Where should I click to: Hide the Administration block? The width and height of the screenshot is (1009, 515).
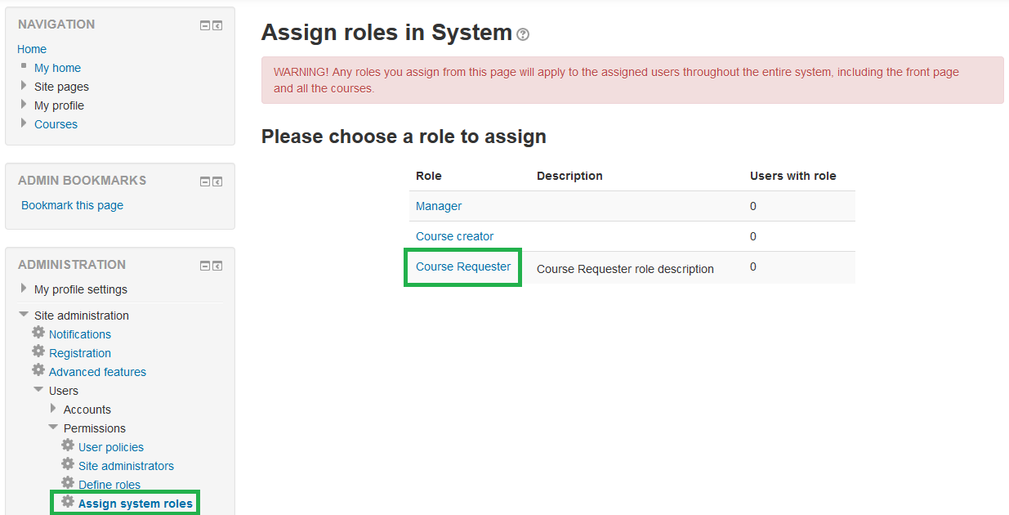(x=206, y=266)
